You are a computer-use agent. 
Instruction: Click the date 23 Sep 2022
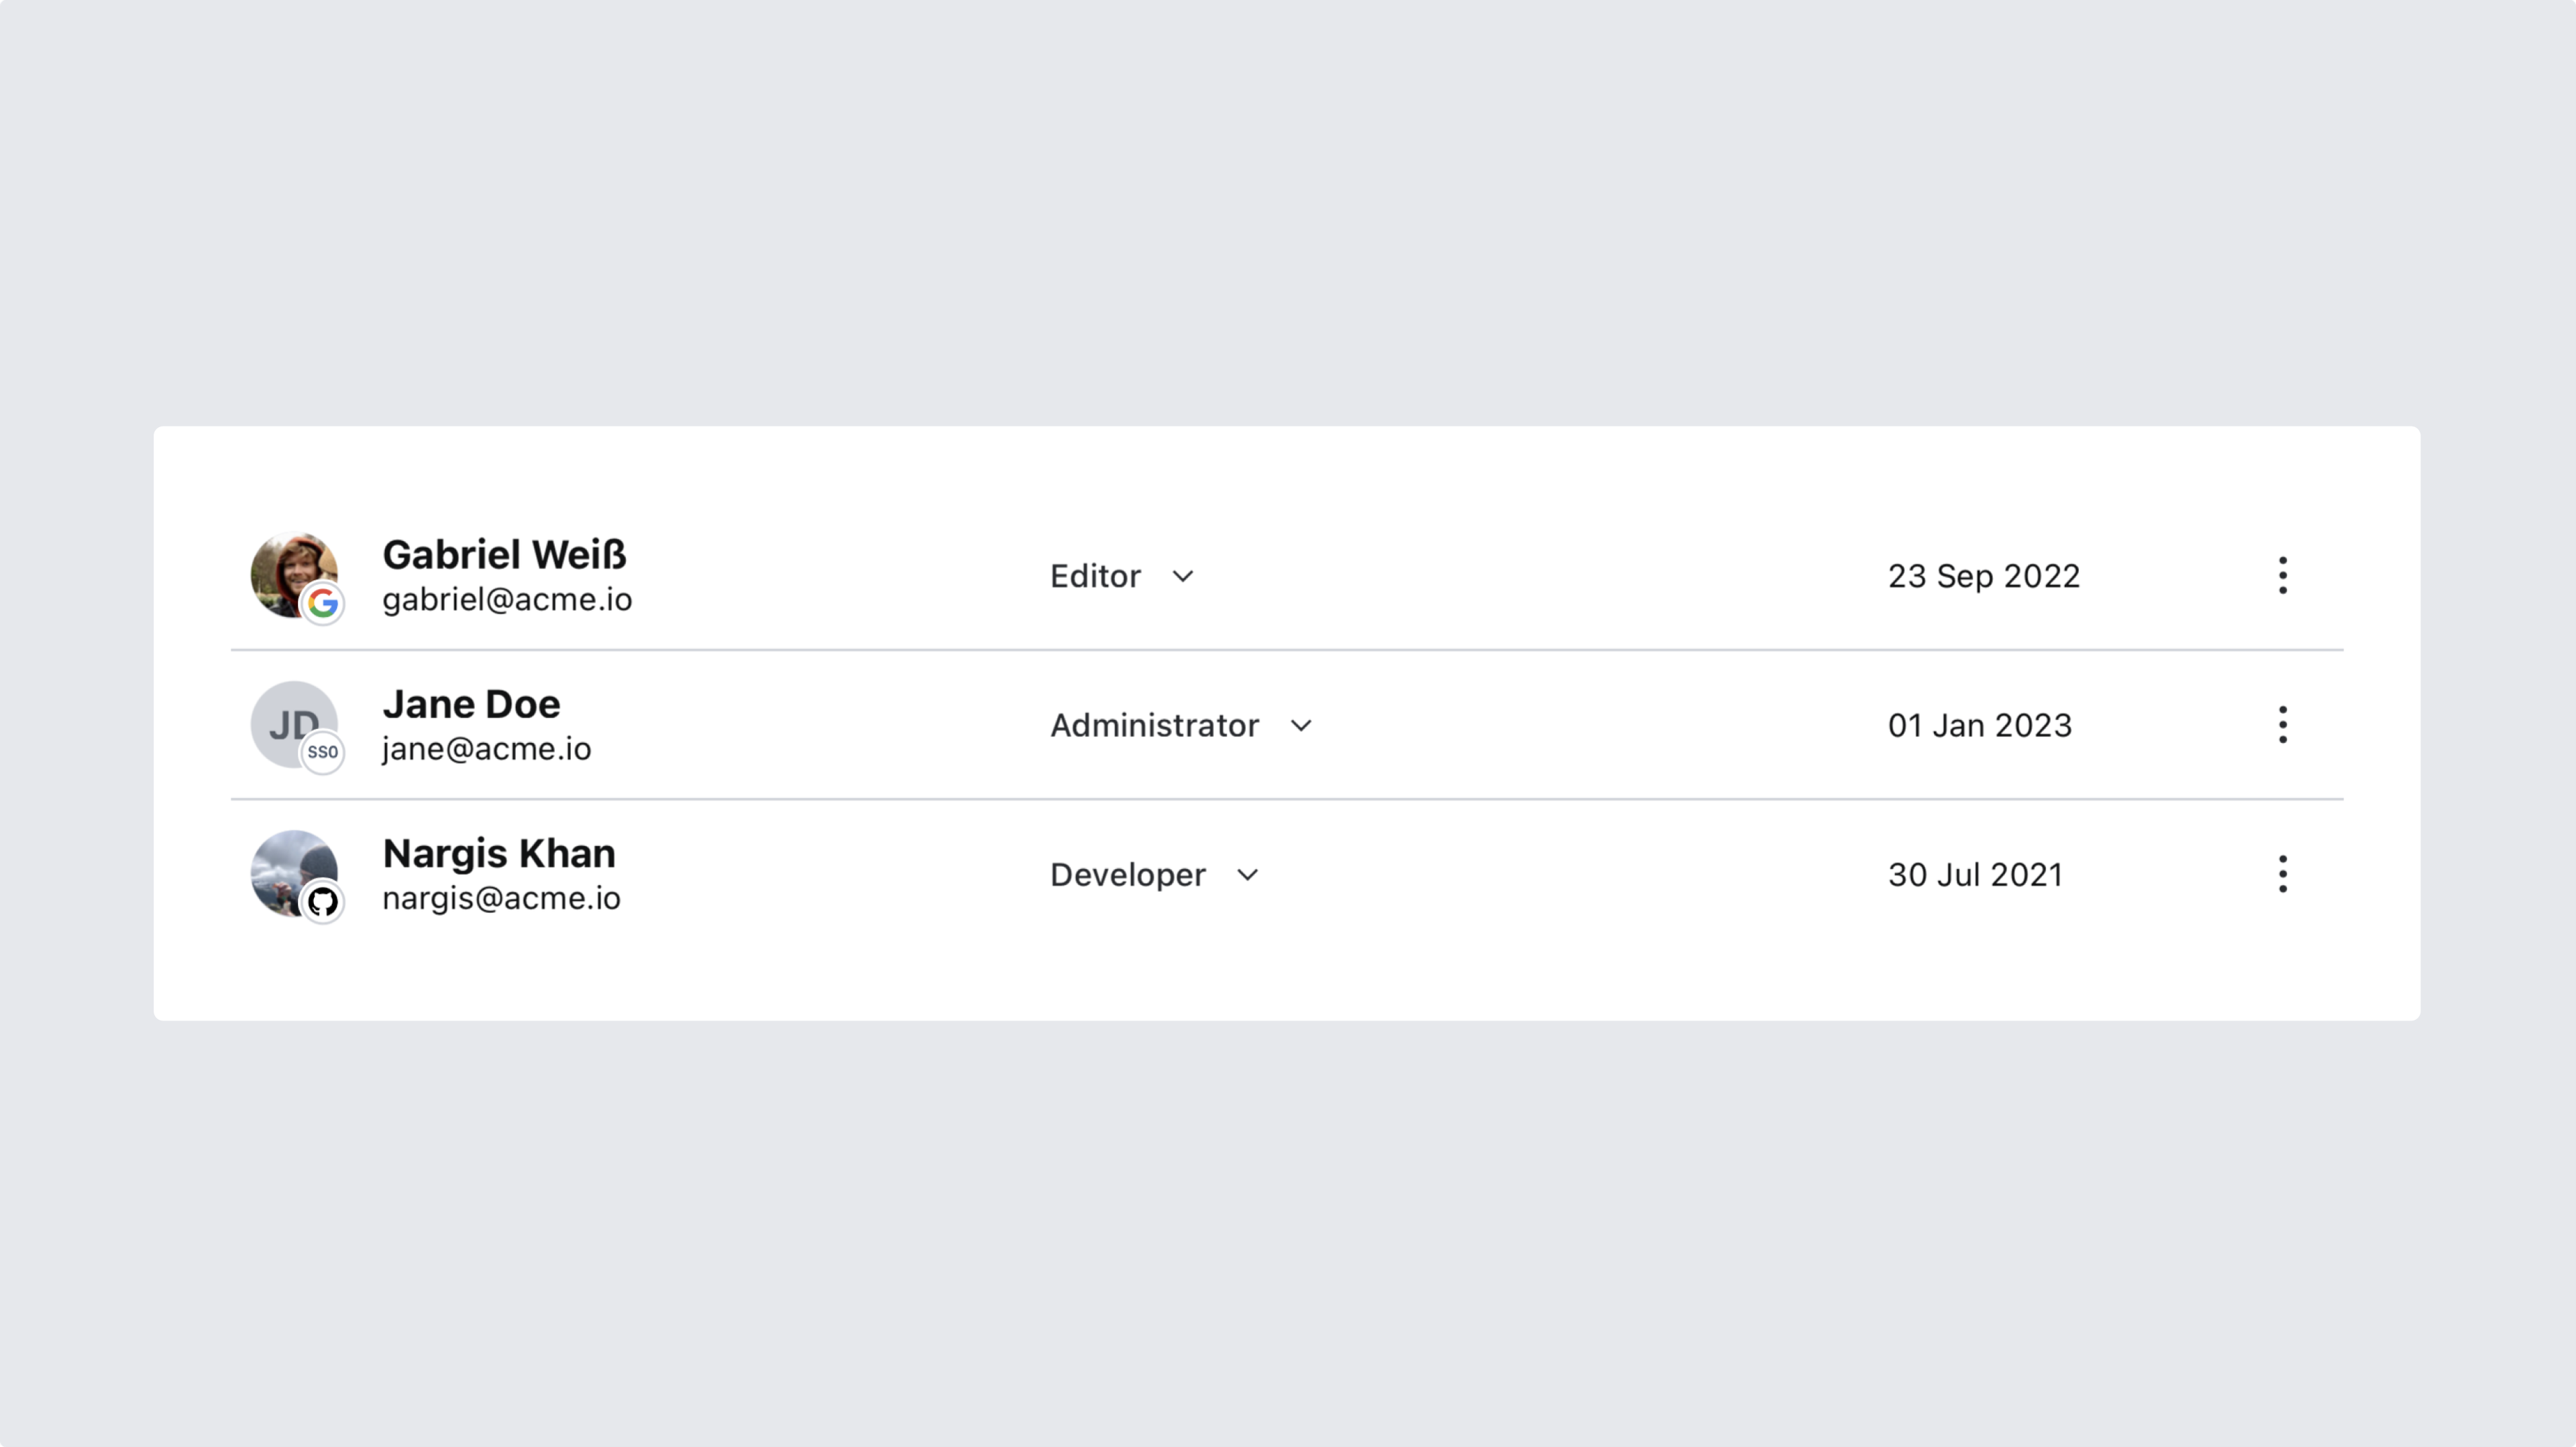(x=1983, y=577)
